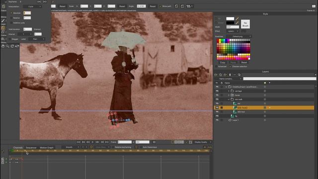This screenshot has height=179, width=318.
Task: Select the Rotate Workspace tool
Action: (12, 46)
